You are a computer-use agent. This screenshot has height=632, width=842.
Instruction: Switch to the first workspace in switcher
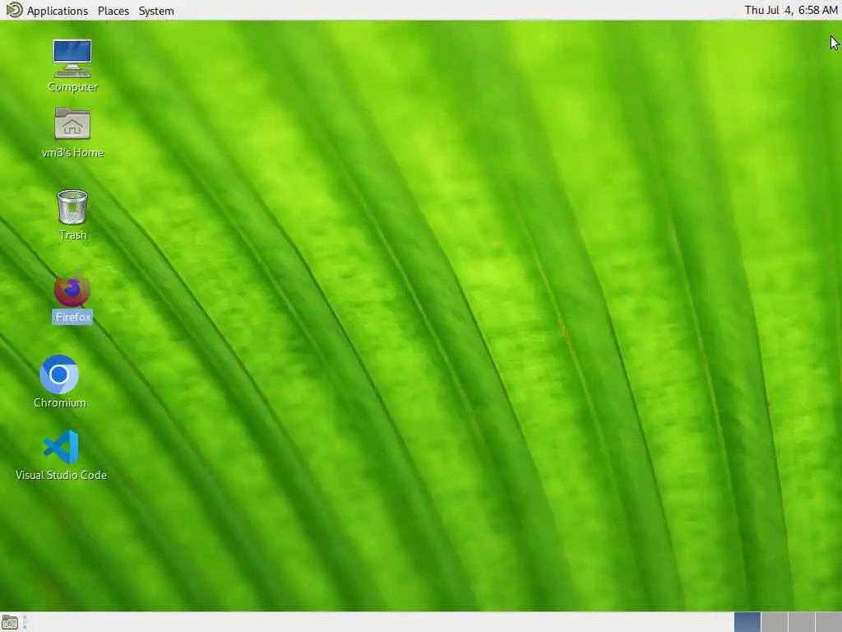(x=747, y=622)
